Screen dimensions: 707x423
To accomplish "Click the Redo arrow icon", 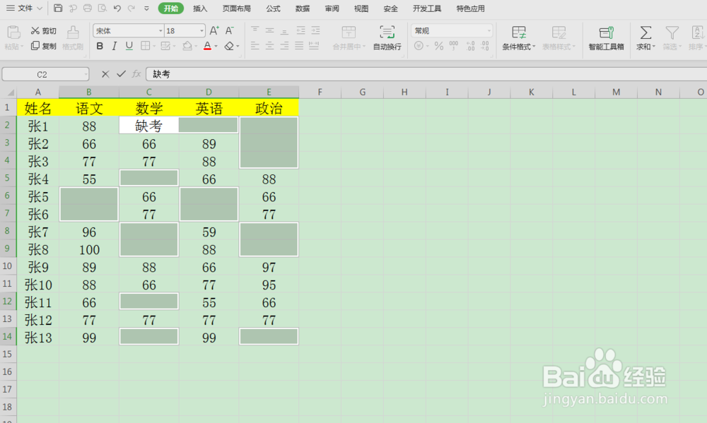I will click(x=132, y=8).
